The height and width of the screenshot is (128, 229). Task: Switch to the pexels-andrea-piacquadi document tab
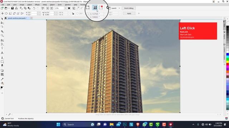[17, 18]
